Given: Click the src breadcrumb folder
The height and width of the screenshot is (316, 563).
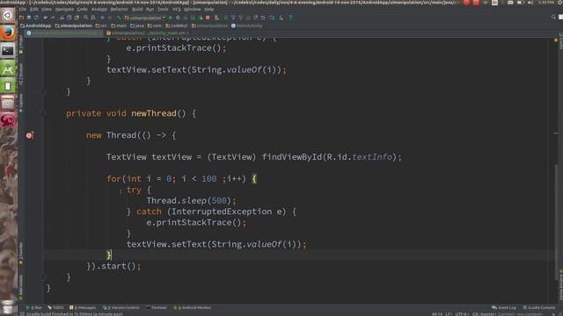Looking at the screenshot, I should [102, 25].
